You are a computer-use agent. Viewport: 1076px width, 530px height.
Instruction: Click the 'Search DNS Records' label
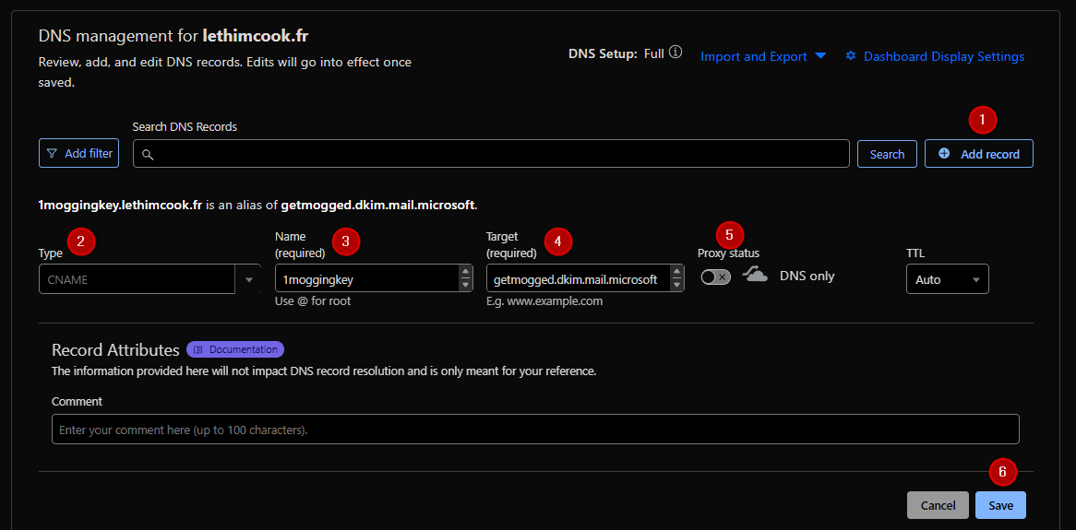[185, 126]
